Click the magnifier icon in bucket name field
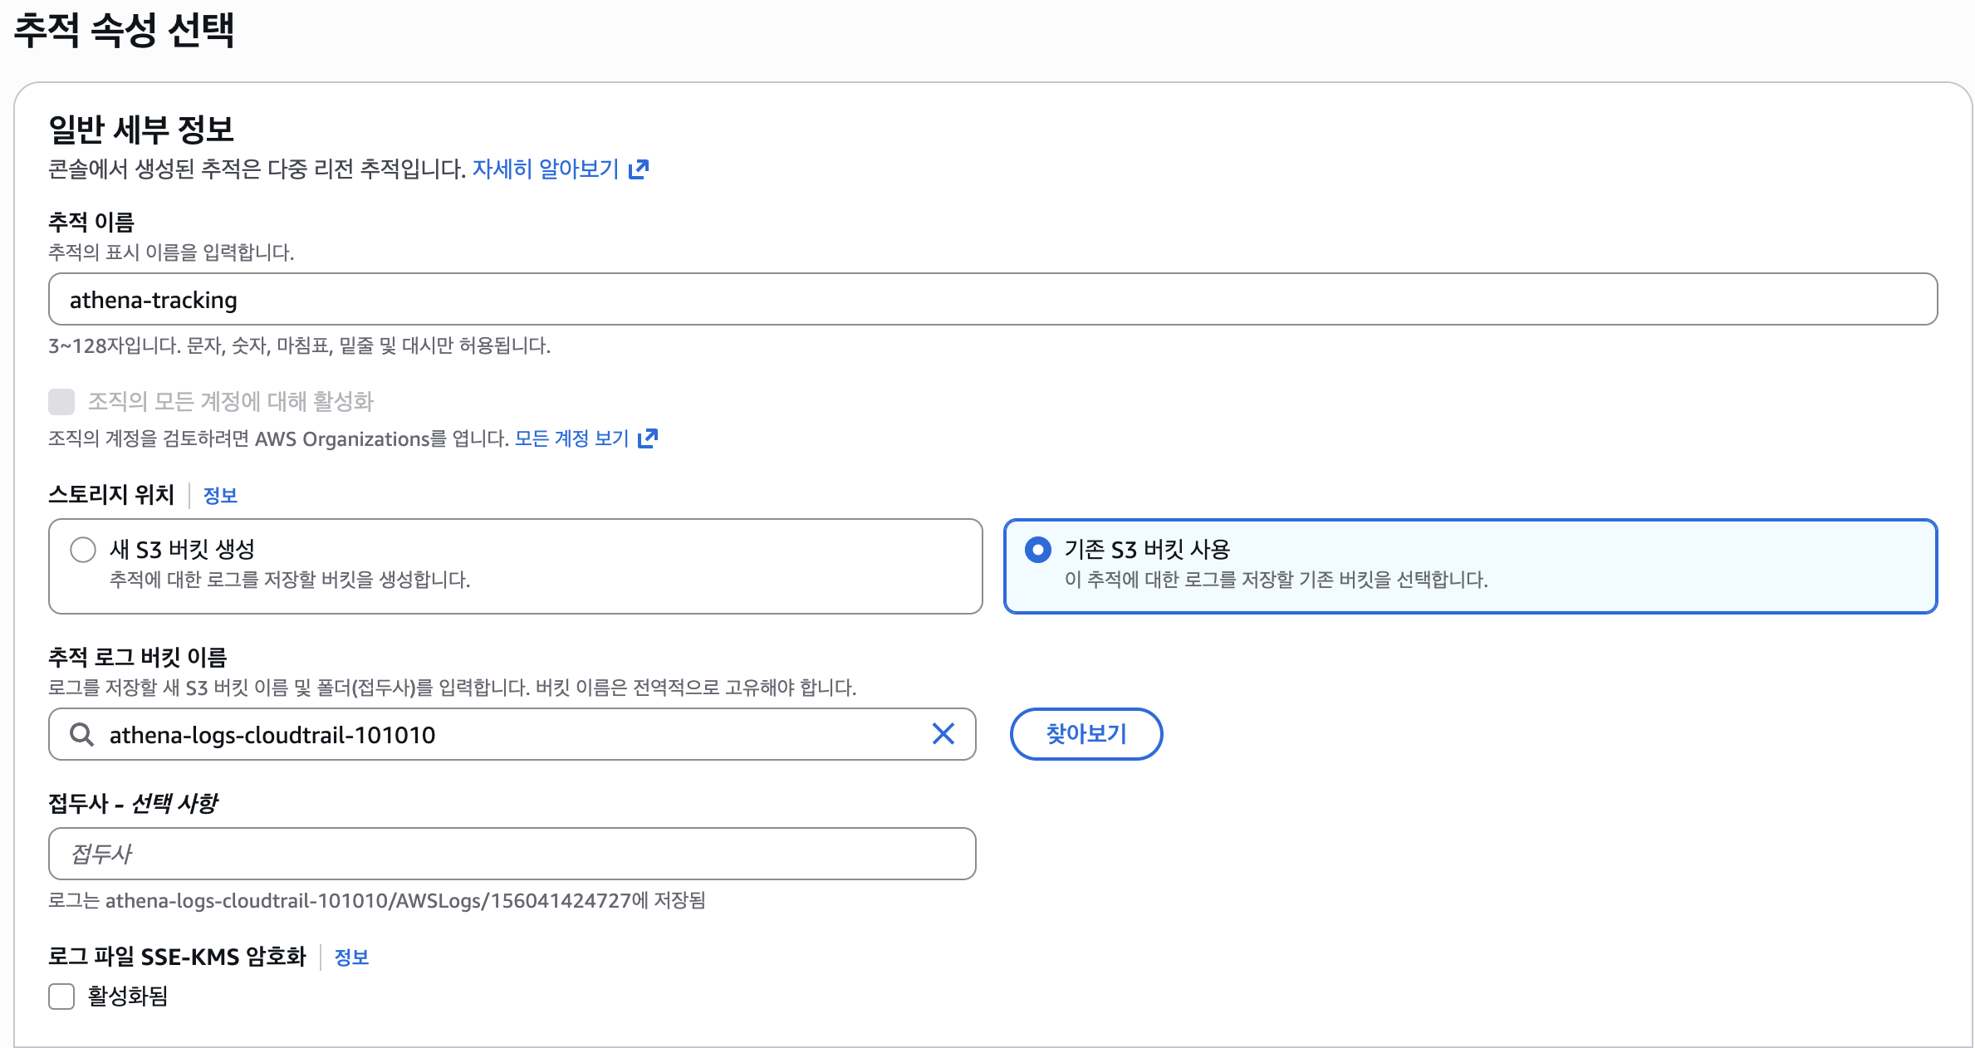 [81, 734]
